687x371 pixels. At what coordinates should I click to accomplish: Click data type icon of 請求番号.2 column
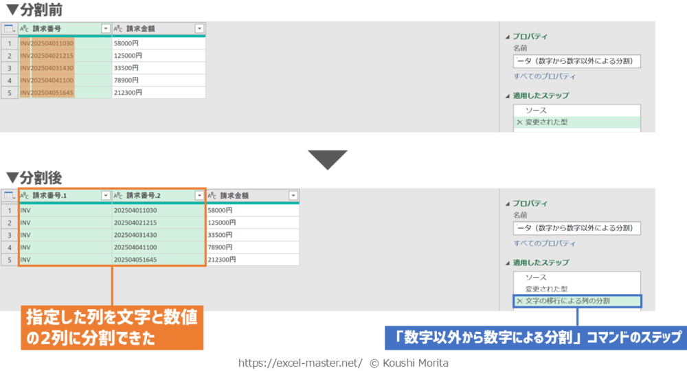pyautogui.click(x=118, y=196)
